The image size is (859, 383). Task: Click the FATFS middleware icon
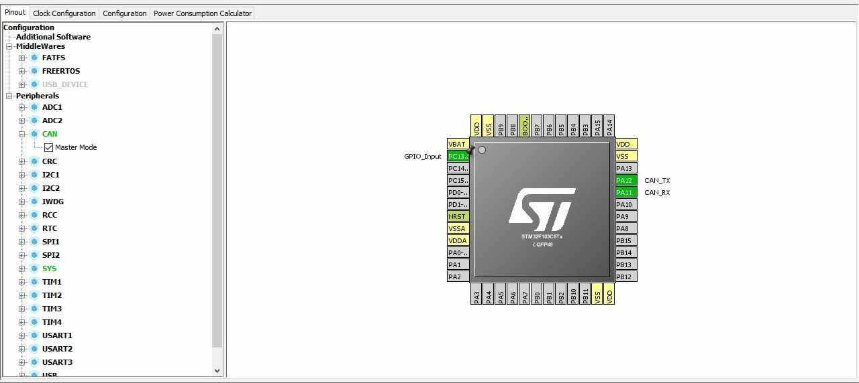pos(34,58)
